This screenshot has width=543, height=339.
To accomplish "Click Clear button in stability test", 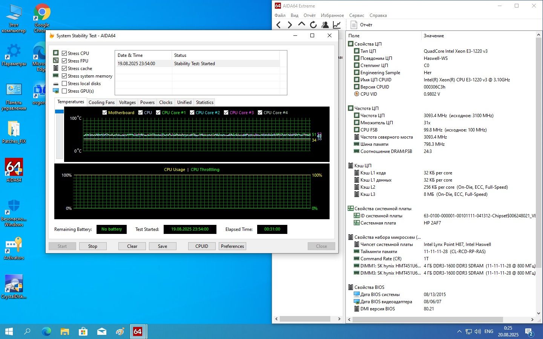I will point(132,246).
